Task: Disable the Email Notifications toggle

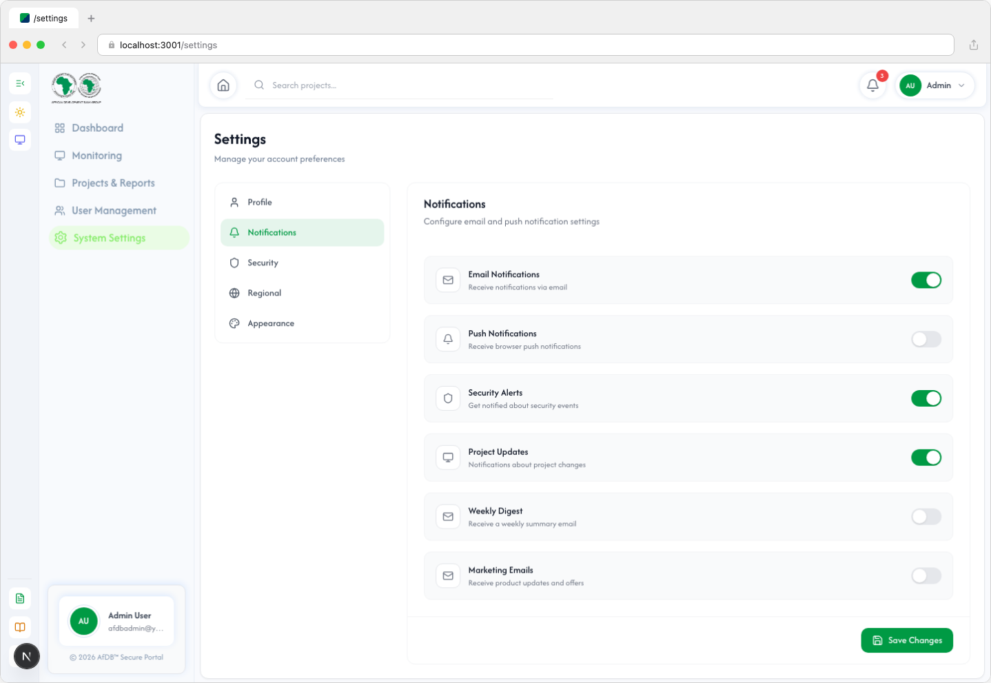Action: click(x=926, y=280)
